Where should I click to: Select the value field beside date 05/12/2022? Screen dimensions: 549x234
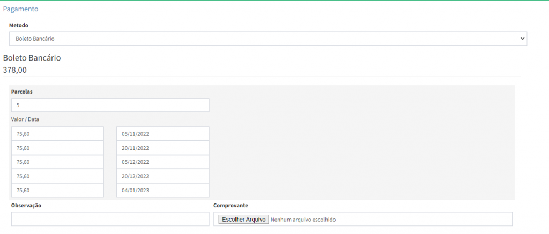pos(57,162)
